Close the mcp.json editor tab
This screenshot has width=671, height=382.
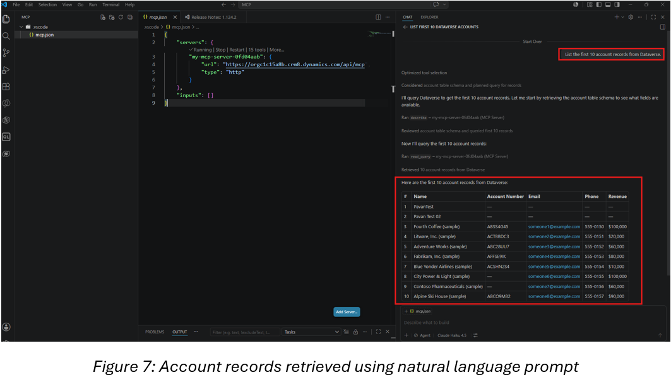click(175, 17)
